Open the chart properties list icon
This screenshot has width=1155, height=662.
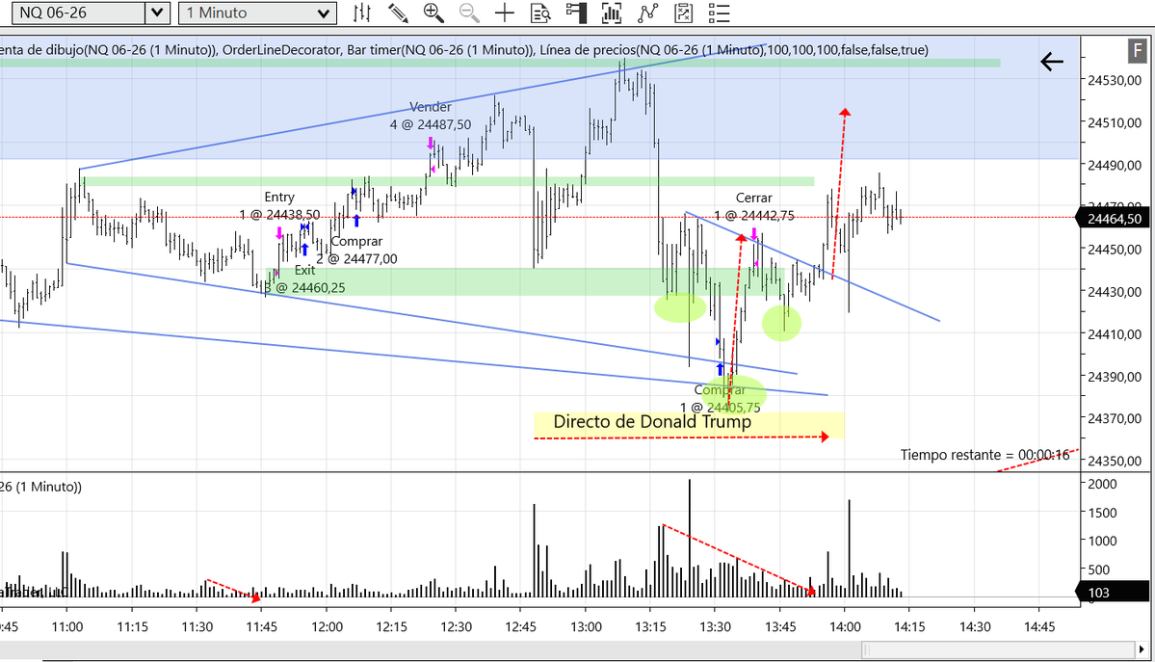tap(719, 13)
